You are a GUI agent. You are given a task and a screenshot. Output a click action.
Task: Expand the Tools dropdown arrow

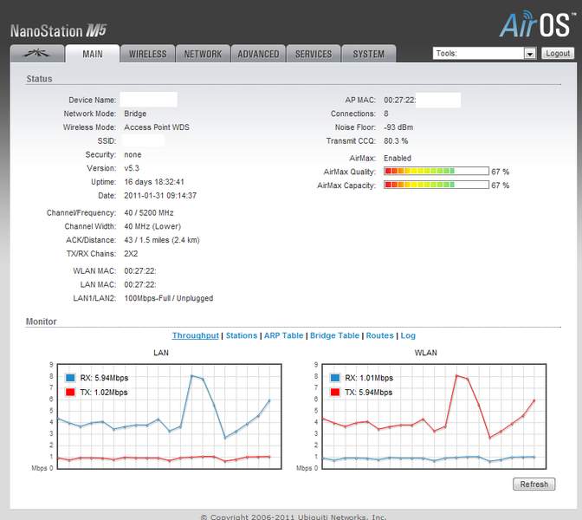pos(530,54)
